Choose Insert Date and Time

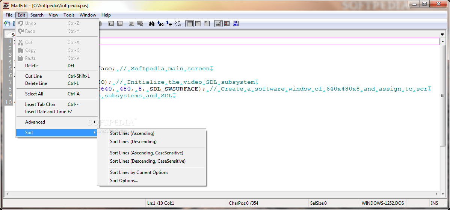click(57, 111)
